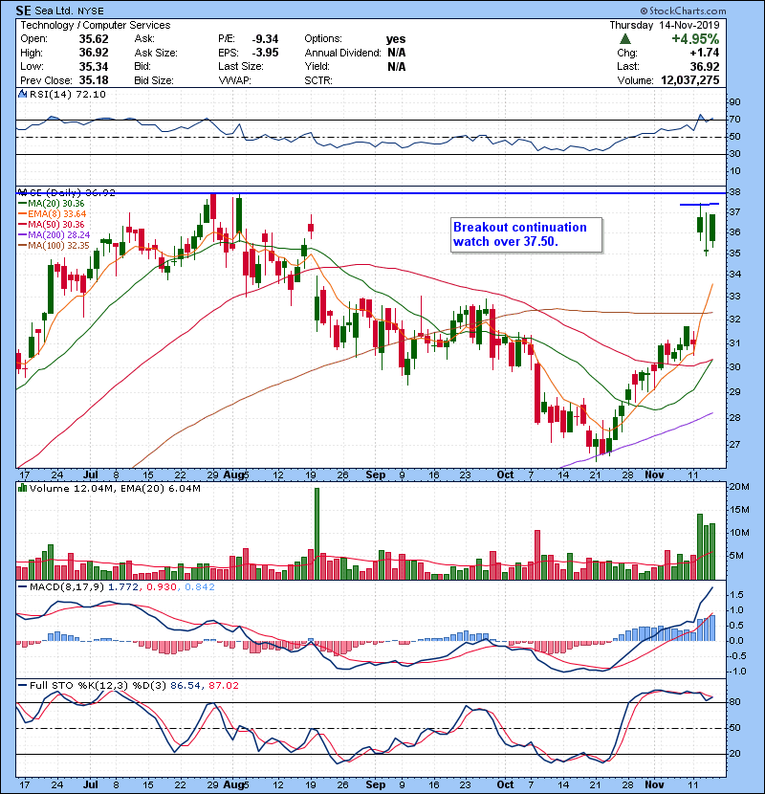The height and width of the screenshot is (794, 765).
Task: Click the 38 price axis label
Action: pos(734,192)
